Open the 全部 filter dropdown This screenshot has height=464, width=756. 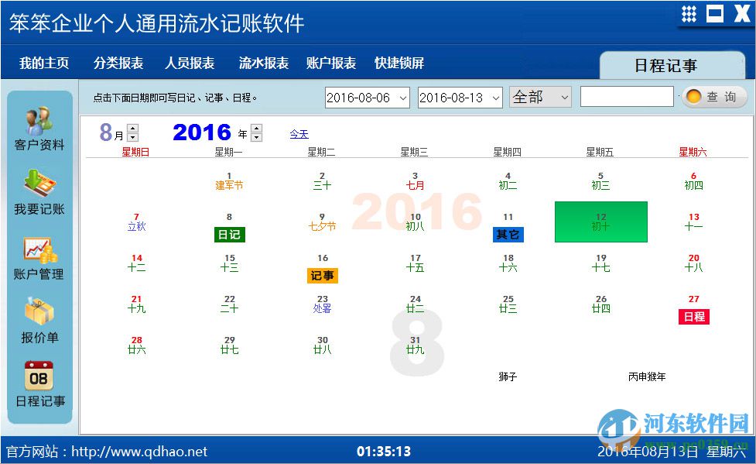pyautogui.click(x=565, y=97)
